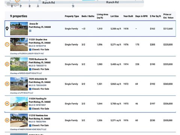
Task: Click blue status square for 7525 Arbordale Dr
Action: tap(30, 89)
